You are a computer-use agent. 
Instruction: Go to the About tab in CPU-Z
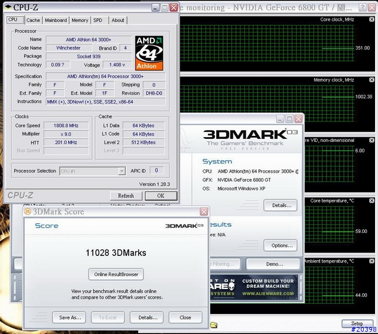click(x=118, y=20)
